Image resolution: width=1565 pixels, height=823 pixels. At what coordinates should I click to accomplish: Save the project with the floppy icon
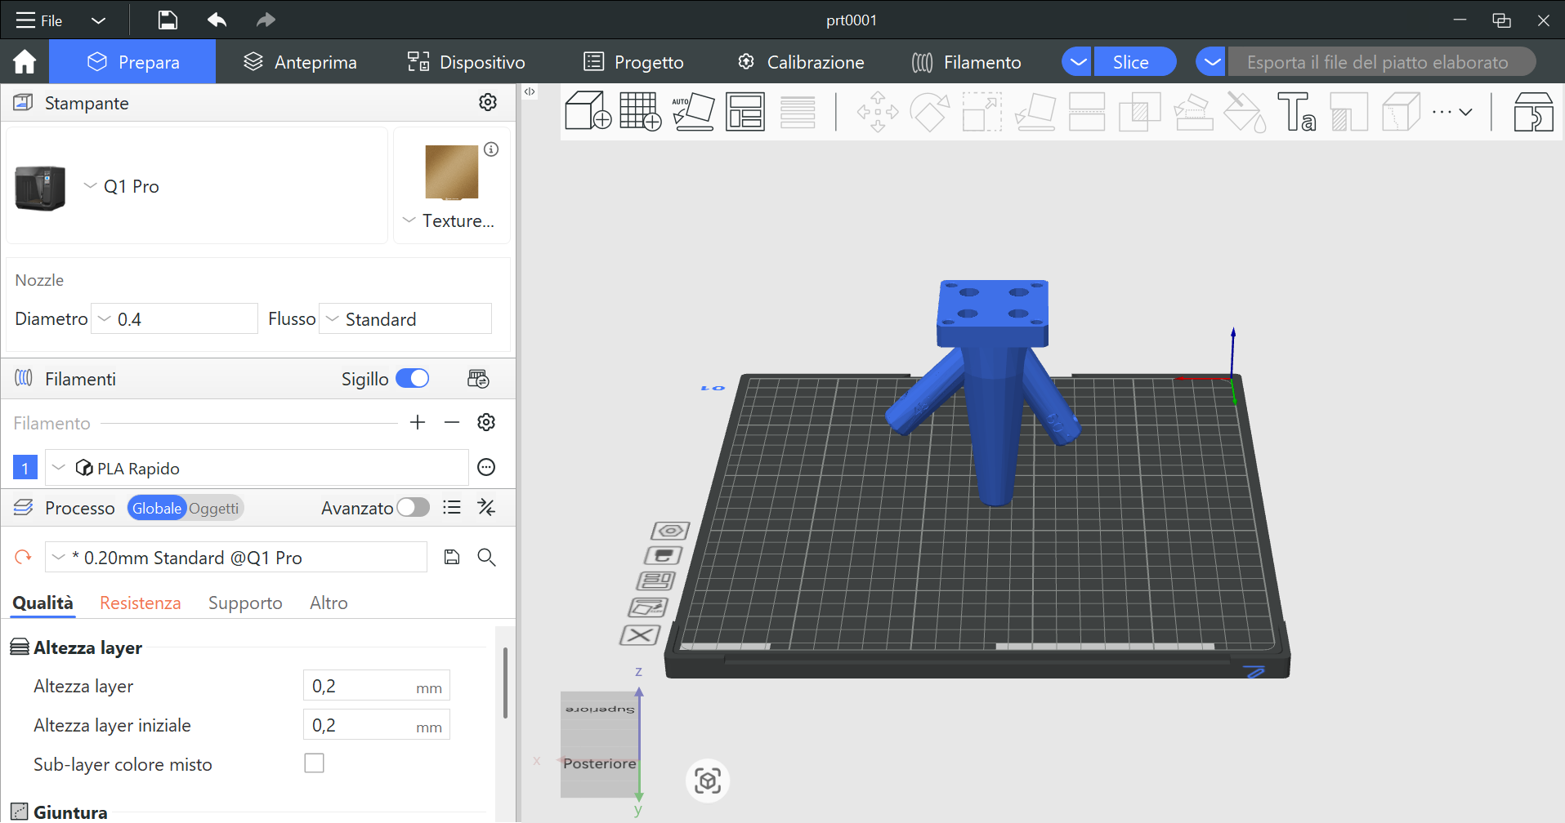tap(168, 20)
